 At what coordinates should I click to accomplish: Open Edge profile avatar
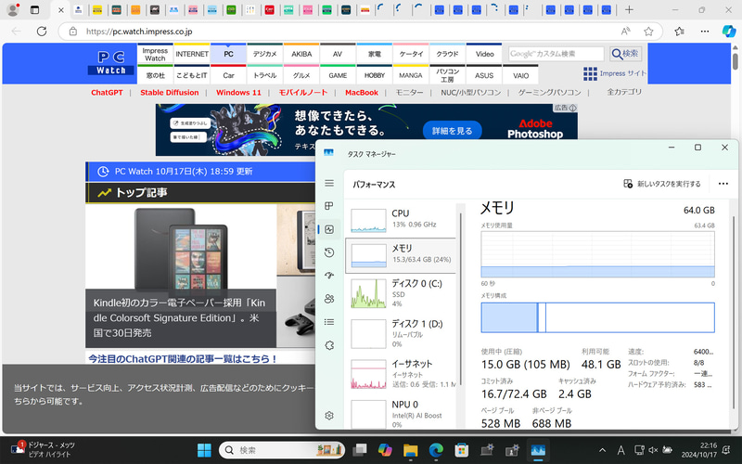pos(13,9)
